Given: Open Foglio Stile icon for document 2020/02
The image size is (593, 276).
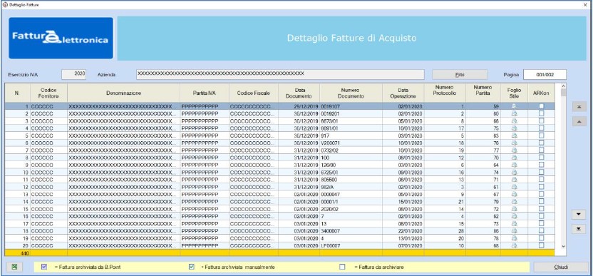Looking at the screenshot, I should click(514, 209).
